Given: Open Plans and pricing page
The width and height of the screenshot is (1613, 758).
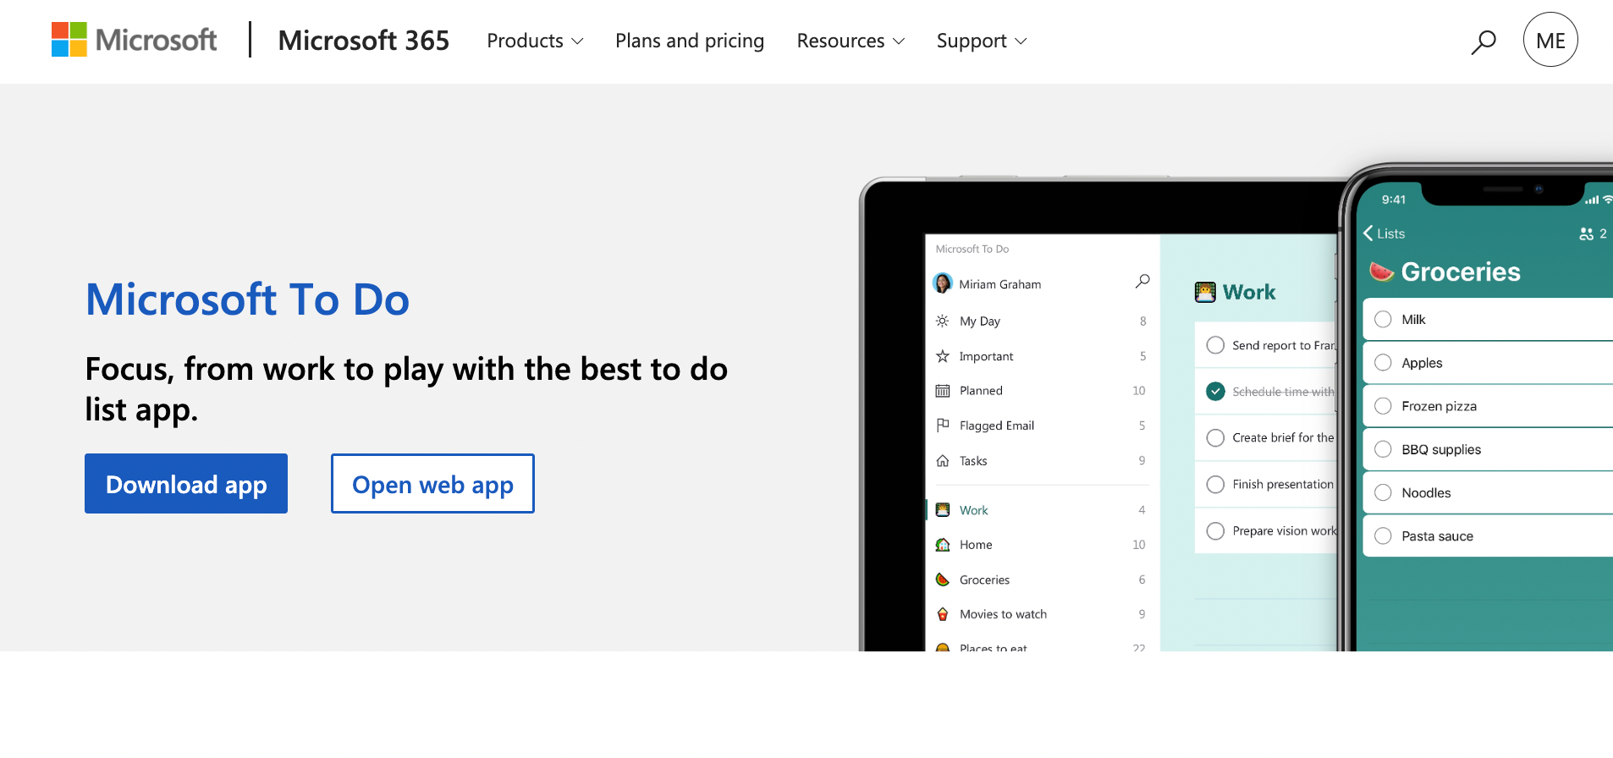Looking at the screenshot, I should pyautogui.click(x=690, y=41).
